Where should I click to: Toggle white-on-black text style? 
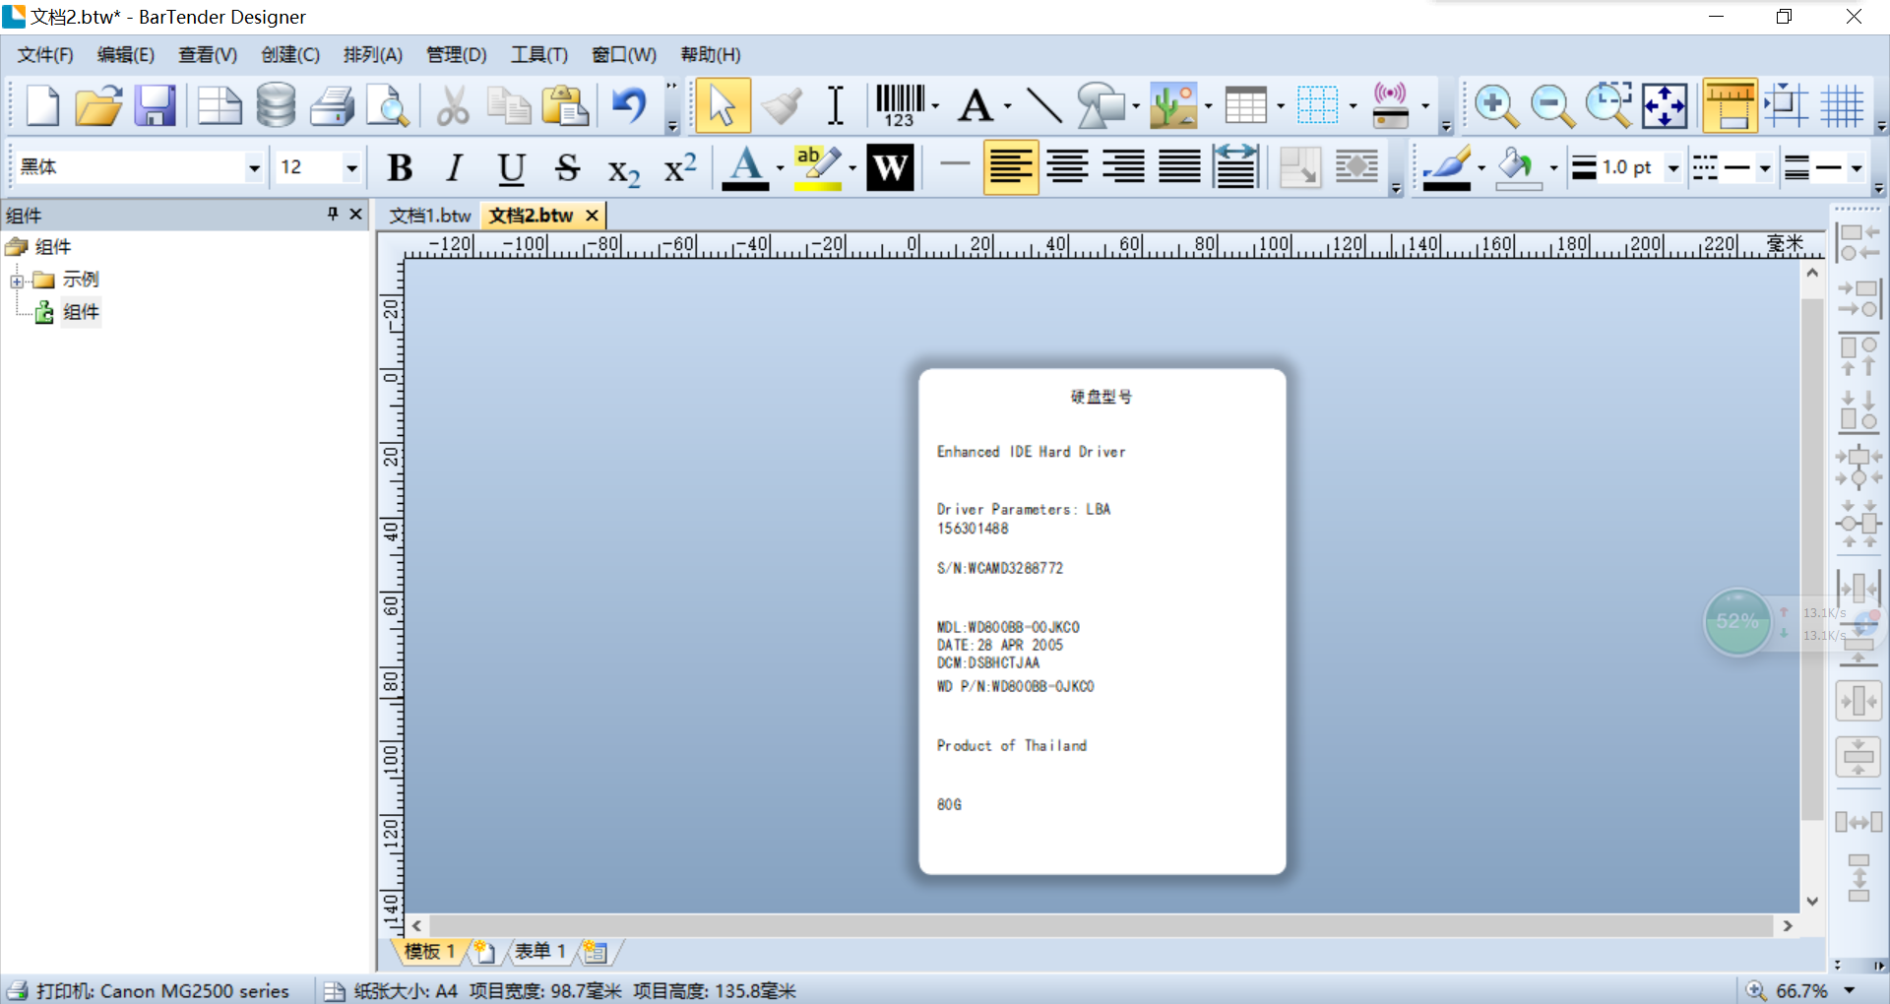(x=890, y=167)
